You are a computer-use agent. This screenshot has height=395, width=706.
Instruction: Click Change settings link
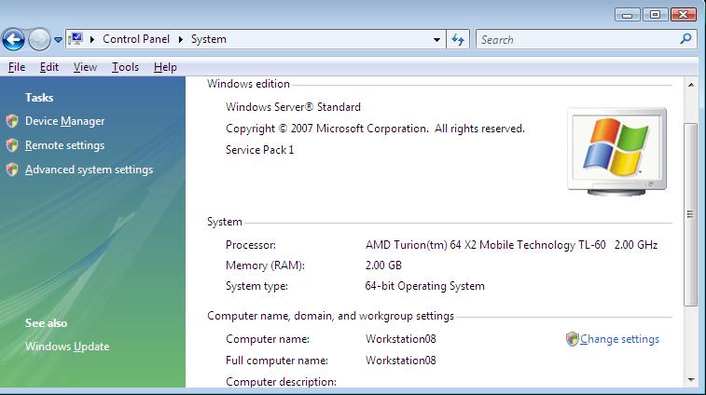(619, 339)
